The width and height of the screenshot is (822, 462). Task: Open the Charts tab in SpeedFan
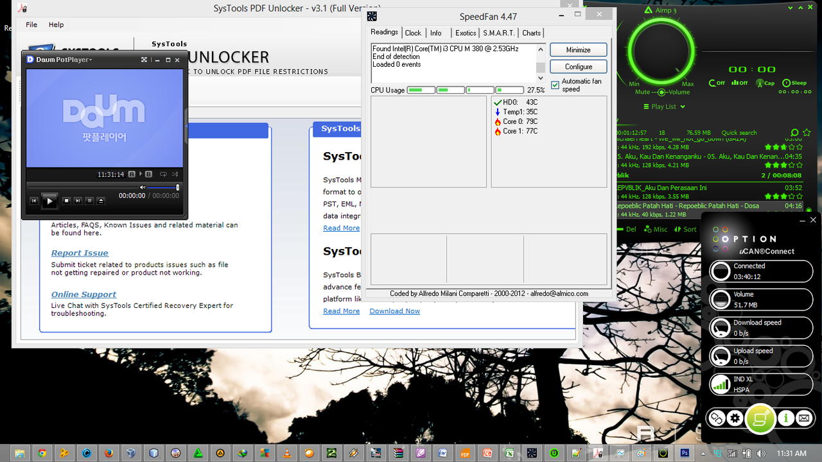532,33
